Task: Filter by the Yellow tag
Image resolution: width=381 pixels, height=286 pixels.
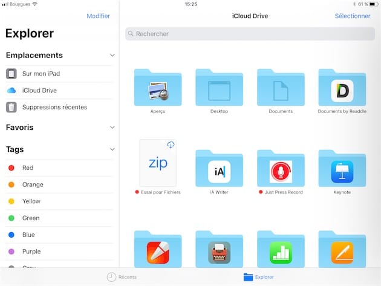Action: pyautogui.click(x=59, y=201)
